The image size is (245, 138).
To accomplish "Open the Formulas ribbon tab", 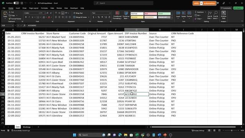I will 44,8.
